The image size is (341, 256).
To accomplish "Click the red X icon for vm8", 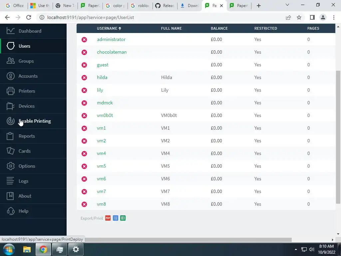I will coord(84,204).
